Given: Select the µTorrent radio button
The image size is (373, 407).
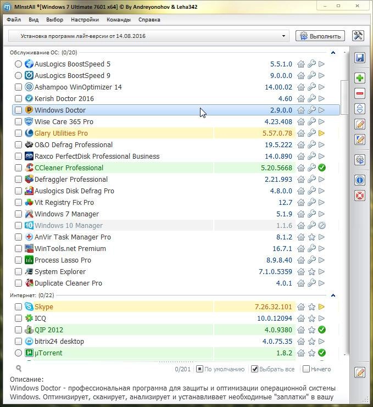Looking at the screenshot, I should pos(18,353).
